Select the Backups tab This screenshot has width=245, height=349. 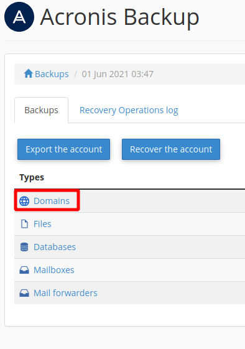pyautogui.click(x=42, y=110)
